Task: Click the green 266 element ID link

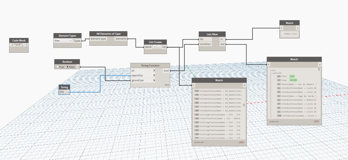Action: (292, 76)
